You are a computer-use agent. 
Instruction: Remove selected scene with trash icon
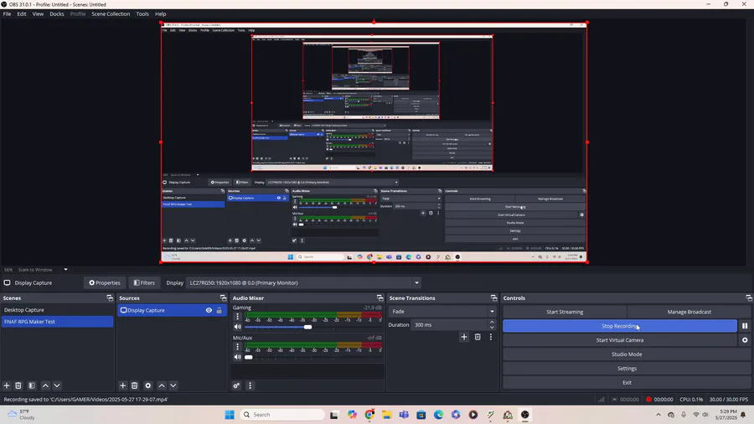18,385
